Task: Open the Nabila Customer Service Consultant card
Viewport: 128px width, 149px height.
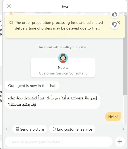Action: click(63, 68)
